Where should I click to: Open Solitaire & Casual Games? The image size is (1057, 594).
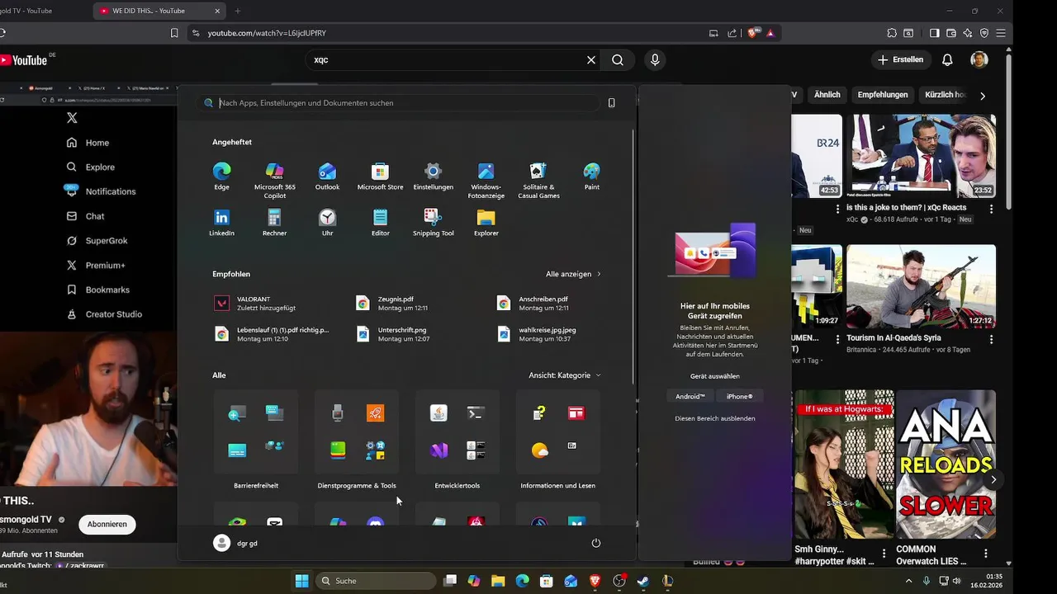[538, 180]
